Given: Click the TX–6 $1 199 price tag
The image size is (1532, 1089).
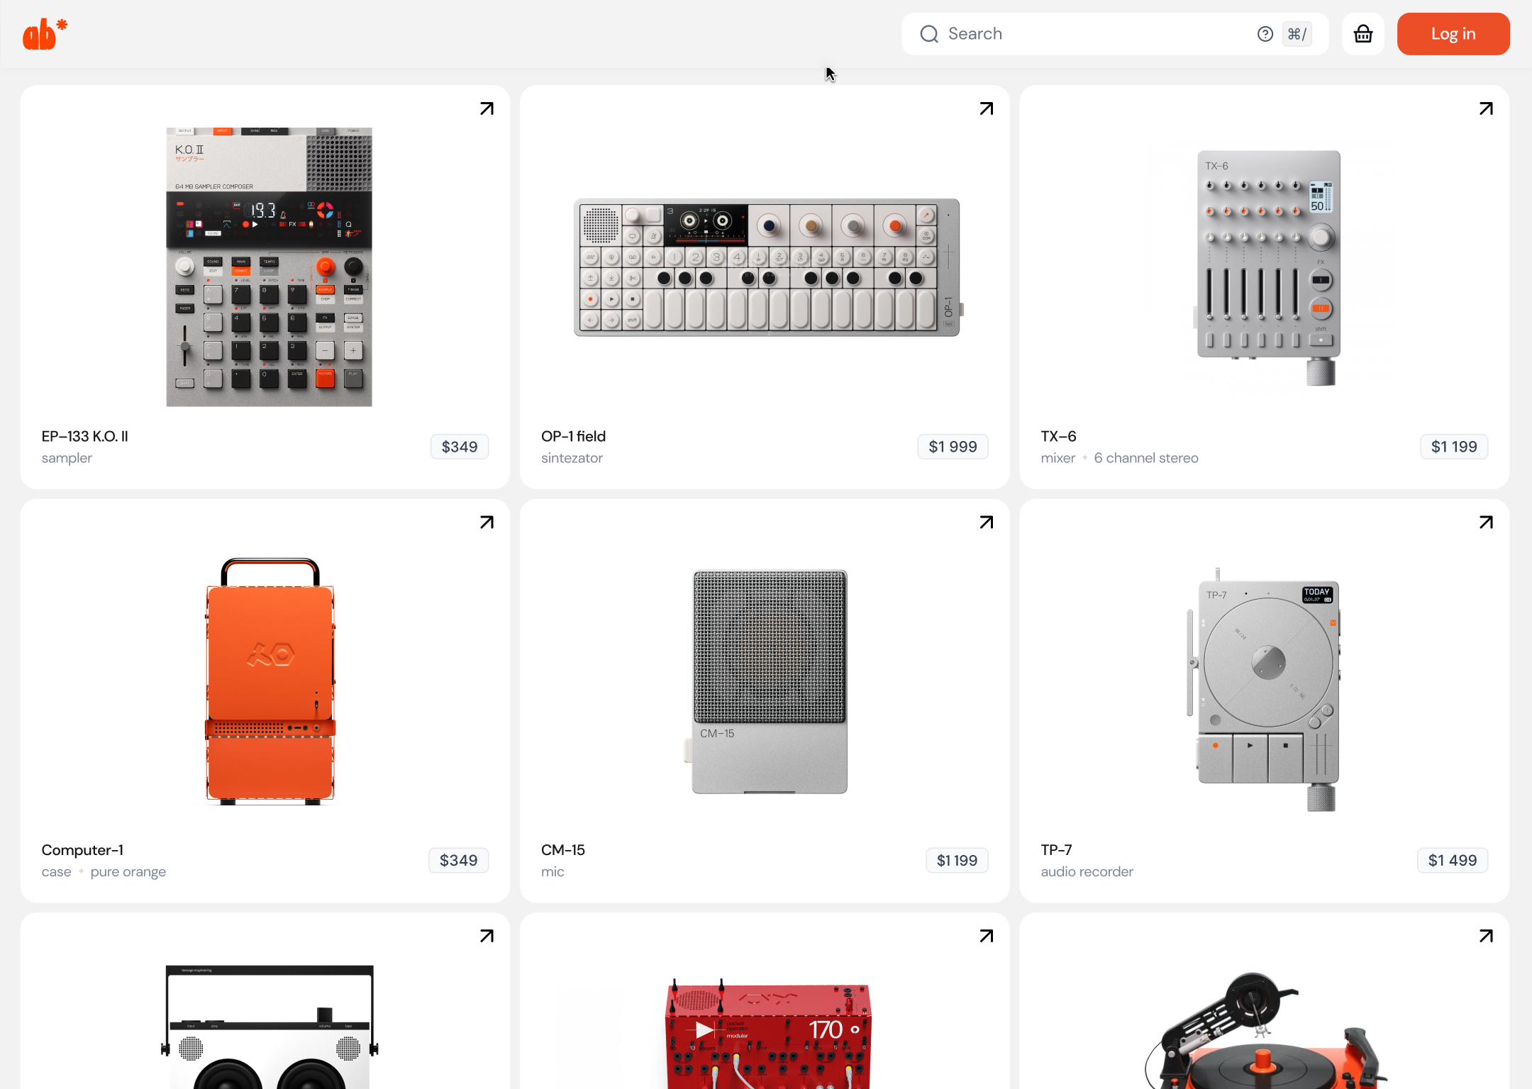Looking at the screenshot, I should tap(1454, 447).
